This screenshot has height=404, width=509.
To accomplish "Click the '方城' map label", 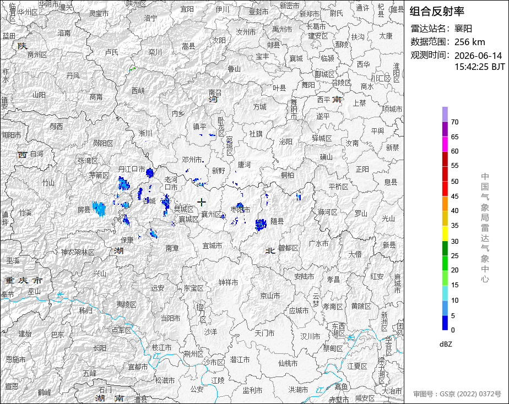I will pyautogui.click(x=259, y=107).
